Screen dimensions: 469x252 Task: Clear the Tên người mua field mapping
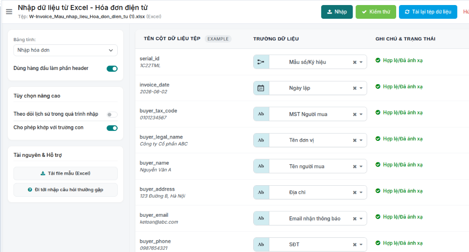tap(354, 166)
